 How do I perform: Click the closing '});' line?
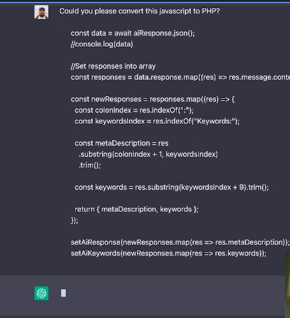tap(75, 220)
